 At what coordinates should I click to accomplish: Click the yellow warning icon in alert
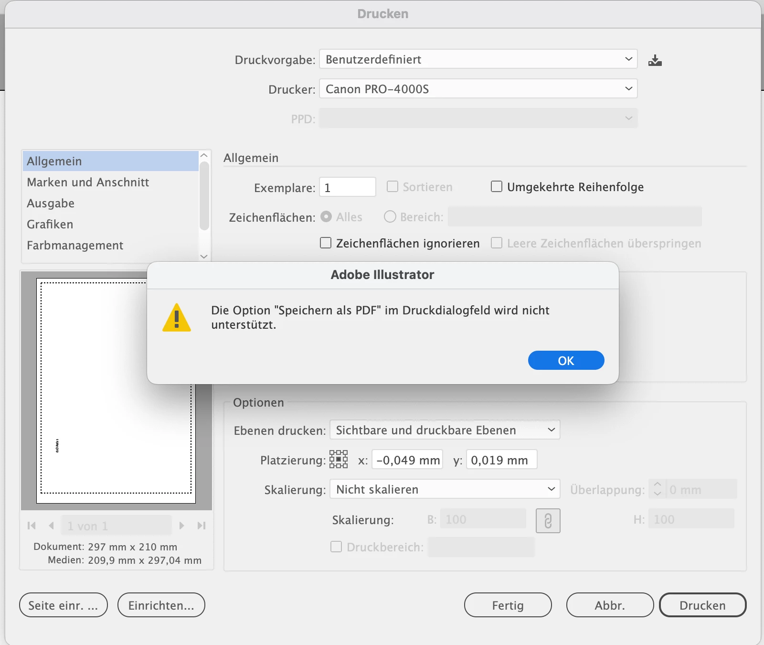pyautogui.click(x=177, y=318)
